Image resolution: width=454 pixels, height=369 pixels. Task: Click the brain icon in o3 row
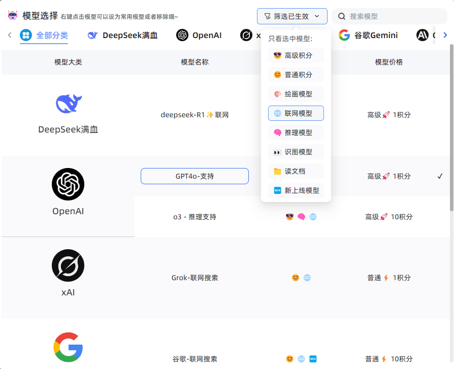click(302, 217)
